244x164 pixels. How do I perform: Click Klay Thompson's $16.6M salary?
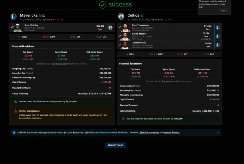pos(207,26)
